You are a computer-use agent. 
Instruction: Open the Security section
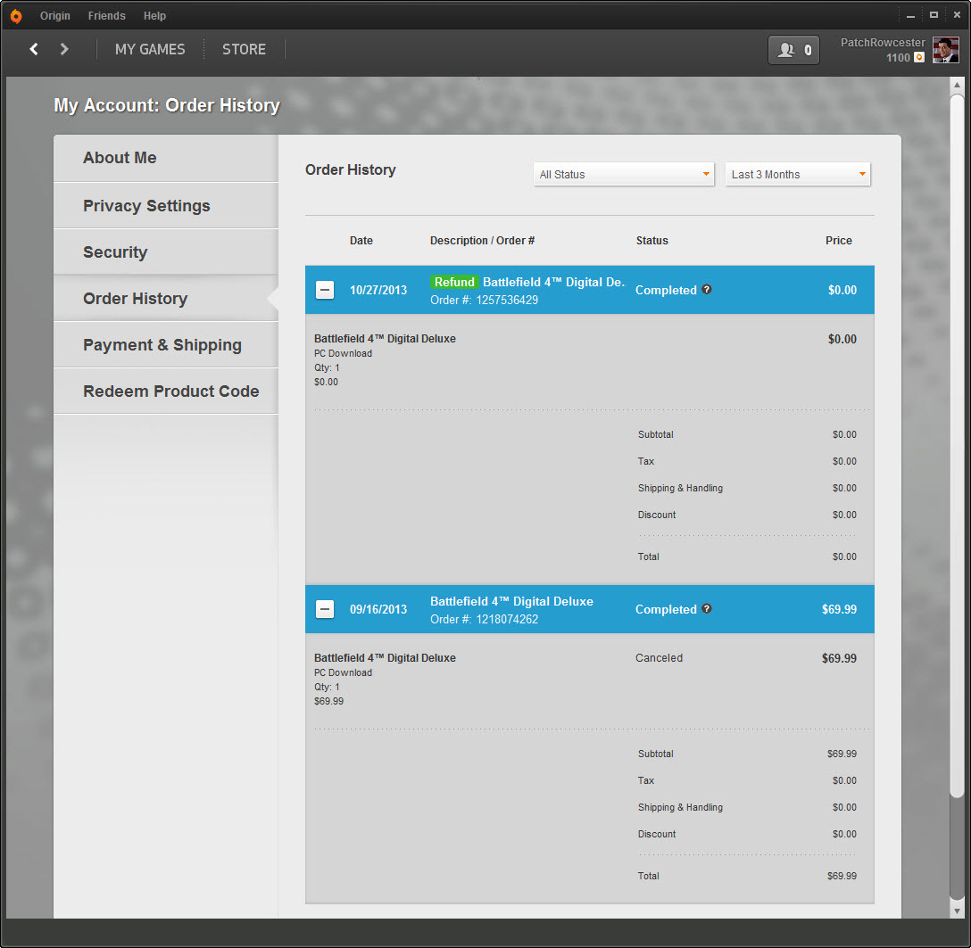tap(166, 251)
